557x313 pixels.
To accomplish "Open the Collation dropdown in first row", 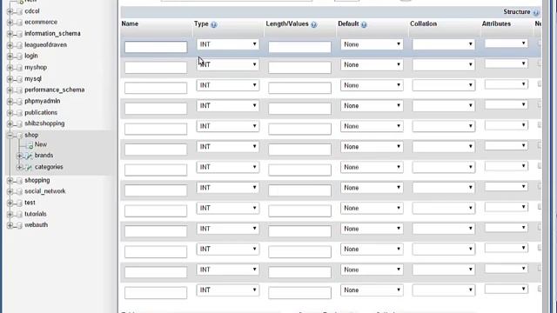I will [444, 44].
